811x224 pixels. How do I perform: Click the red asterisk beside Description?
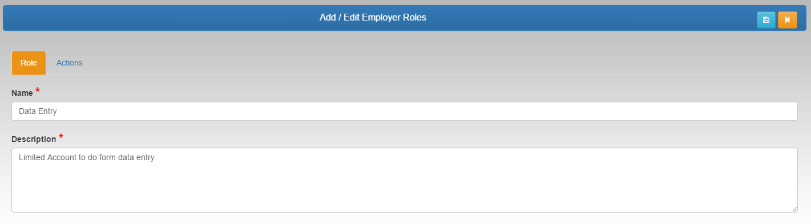61,138
